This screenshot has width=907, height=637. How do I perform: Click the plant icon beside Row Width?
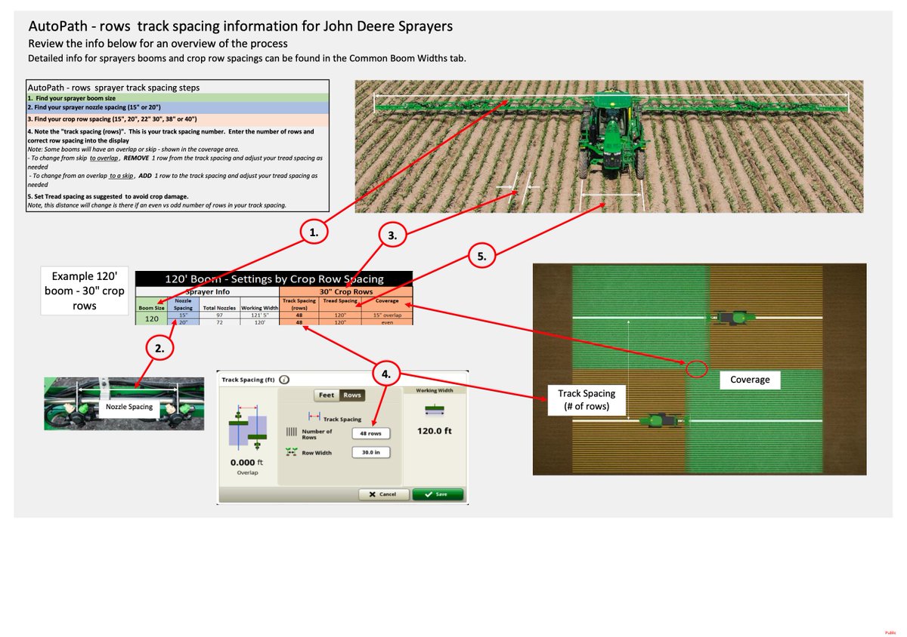coord(291,451)
